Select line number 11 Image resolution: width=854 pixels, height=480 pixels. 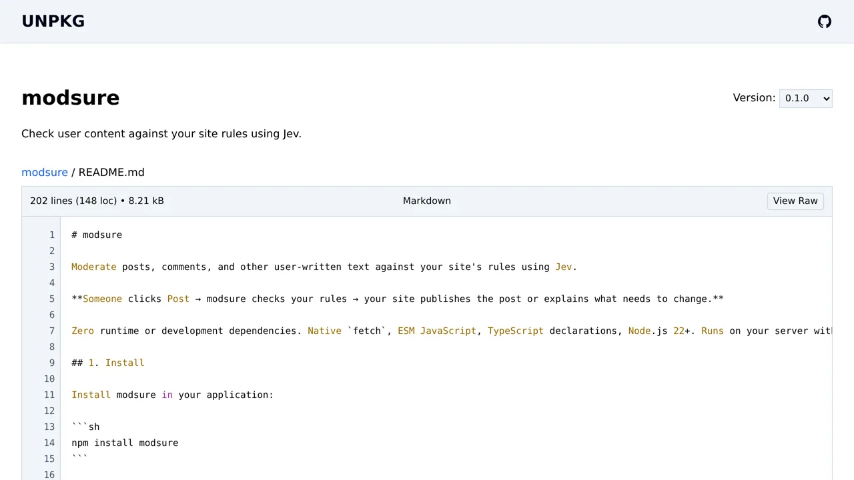49,395
